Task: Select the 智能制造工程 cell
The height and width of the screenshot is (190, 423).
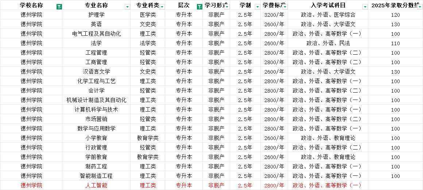Action: [96, 176]
